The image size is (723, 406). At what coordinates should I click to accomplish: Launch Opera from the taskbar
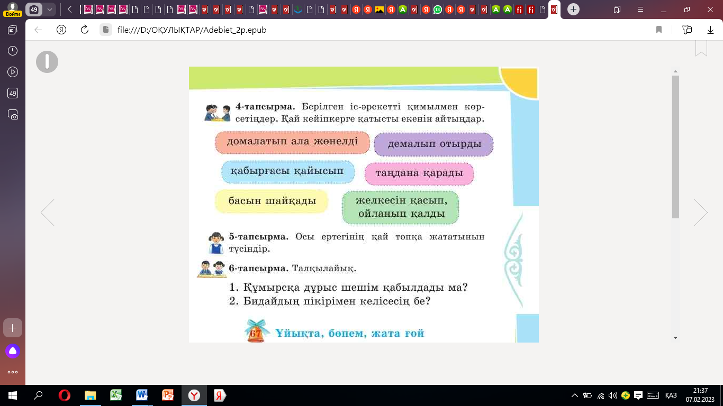point(65,395)
